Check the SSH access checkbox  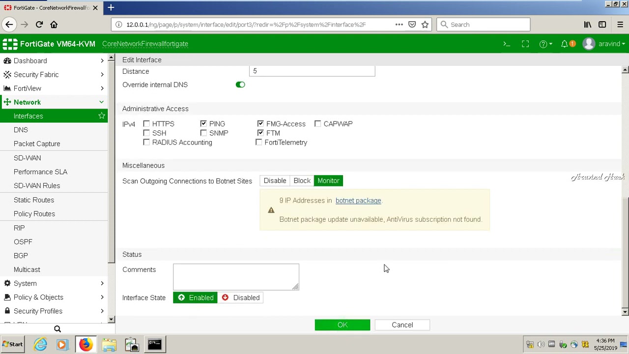[146, 133]
